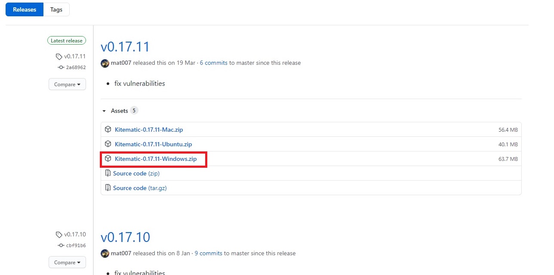
Task: Open mat007 profile in v0.17.11 release
Action: (x=121, y=63)
